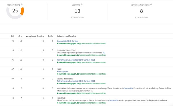Click the UGC tag above Khoa Nguyen
This screenshot has width=173, height=106.
coord(59,69)
